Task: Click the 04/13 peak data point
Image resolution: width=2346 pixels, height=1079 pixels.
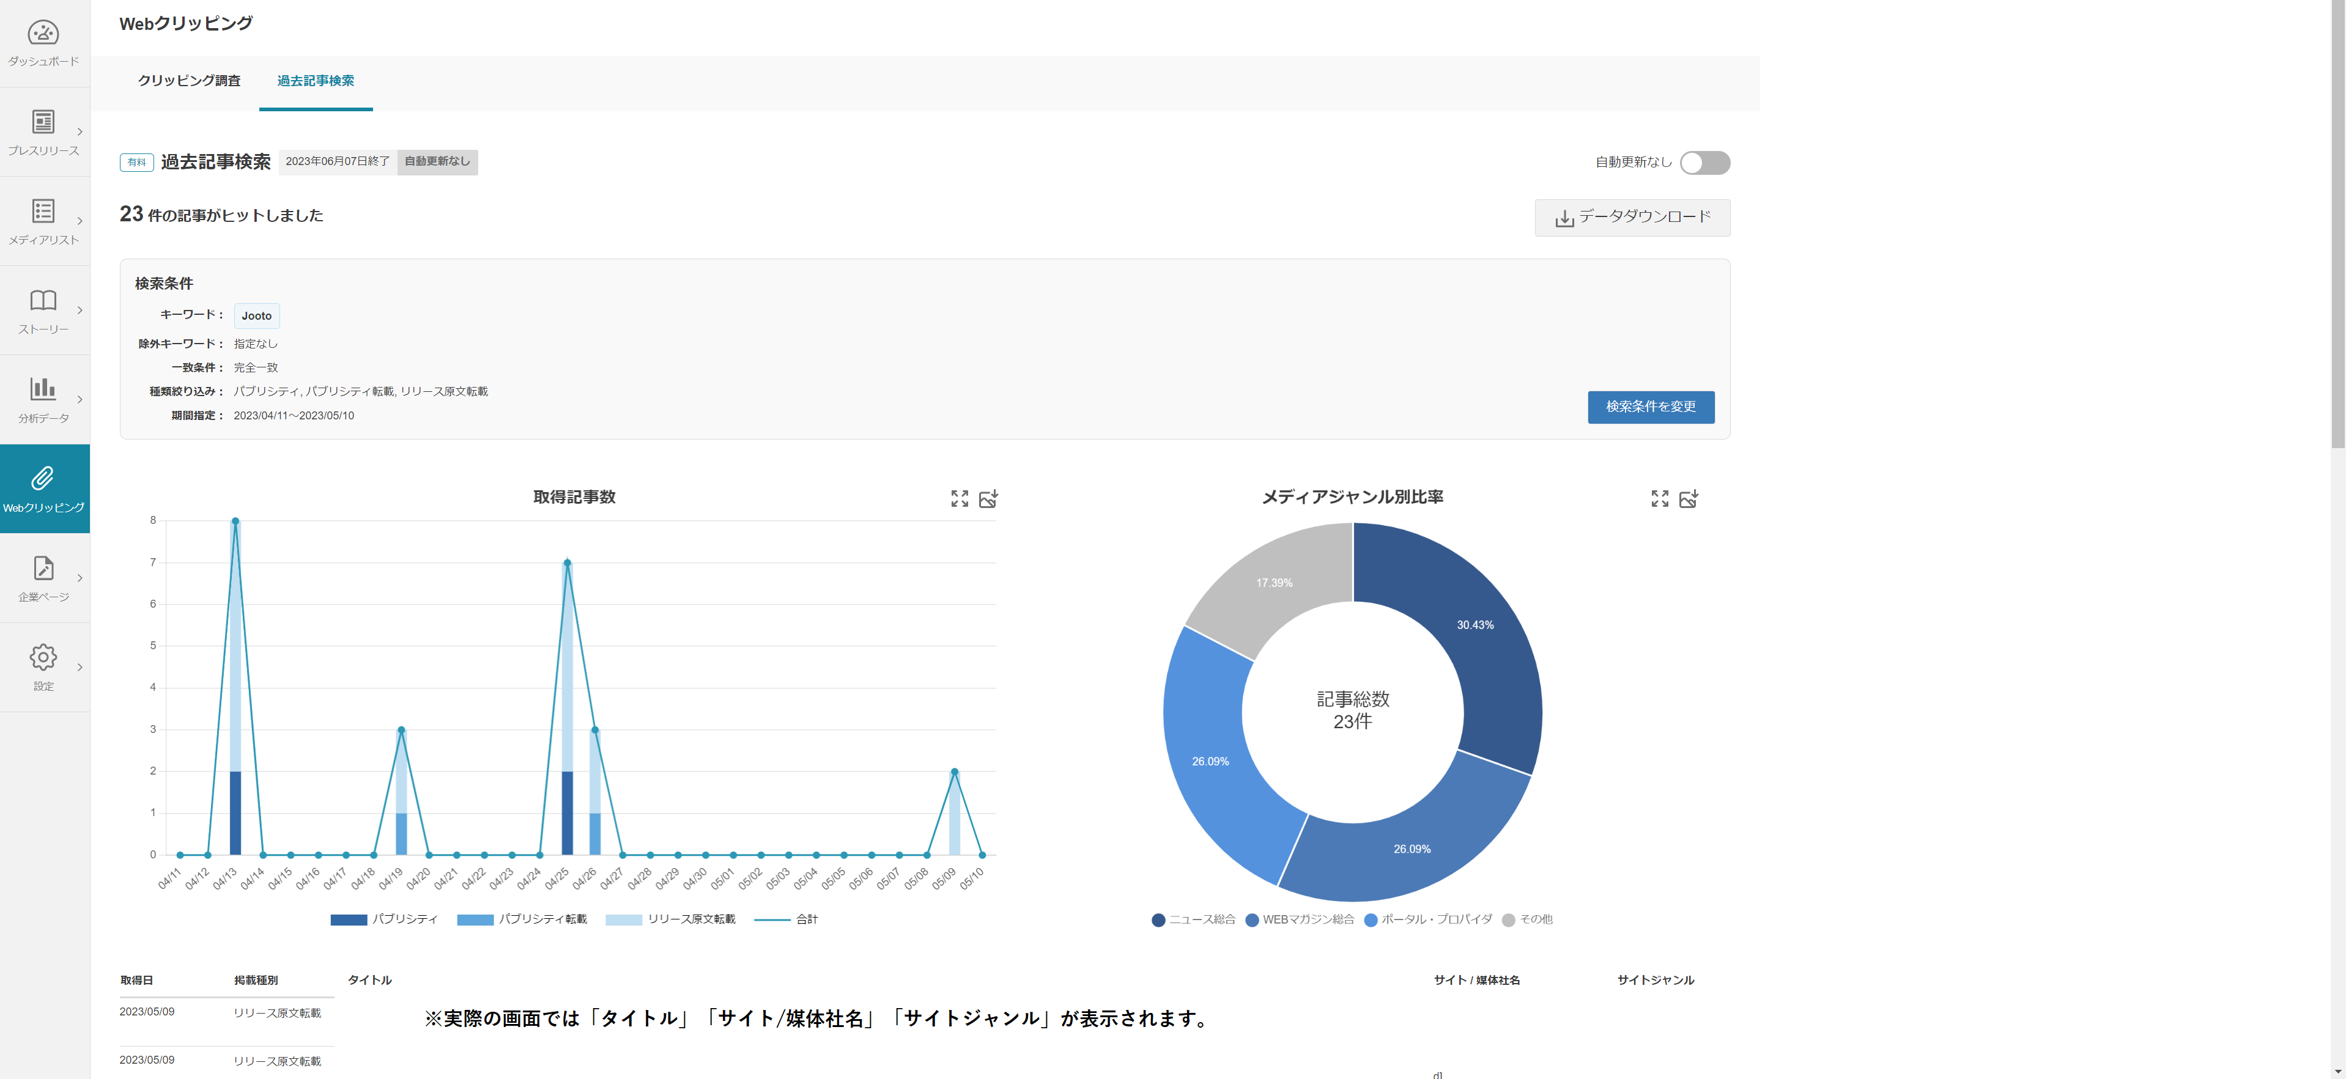Action: [235, 521]
